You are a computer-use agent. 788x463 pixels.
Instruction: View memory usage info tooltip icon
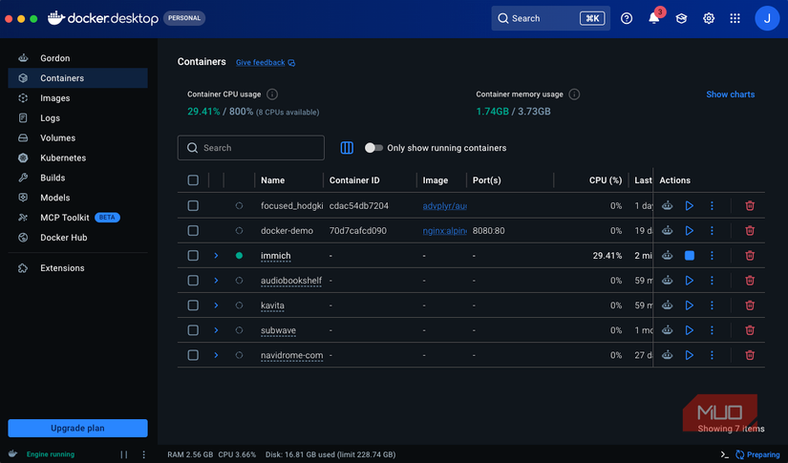click(x=574, y=95)
